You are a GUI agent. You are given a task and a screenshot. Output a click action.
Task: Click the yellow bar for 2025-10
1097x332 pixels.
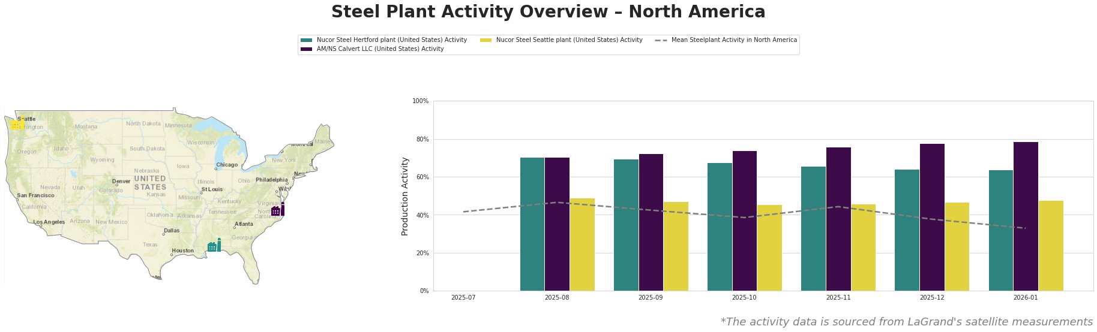pyautogui.click(x=769, y=248)
